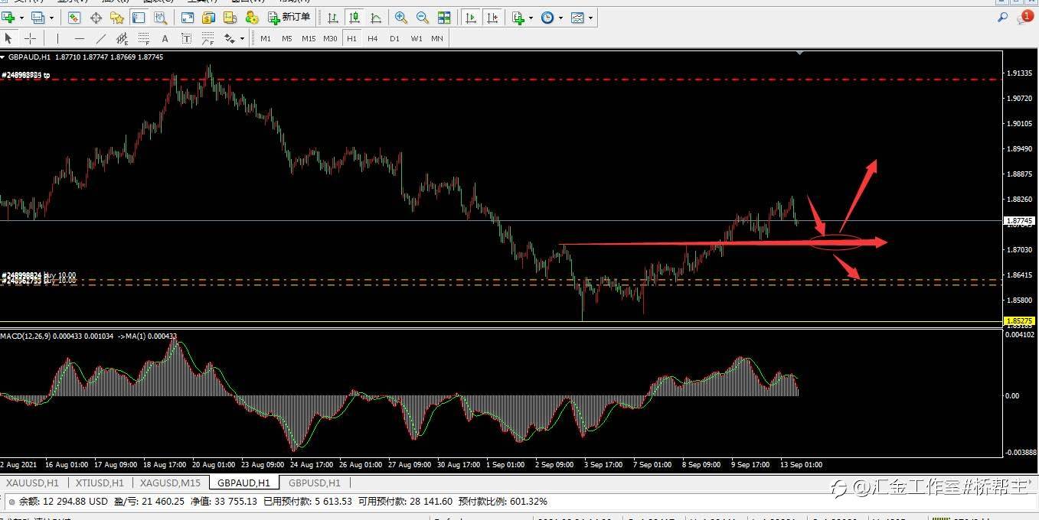Screen dimensions: 1039x520
Task: Click the New Chart icon
Action: [8, 18]
